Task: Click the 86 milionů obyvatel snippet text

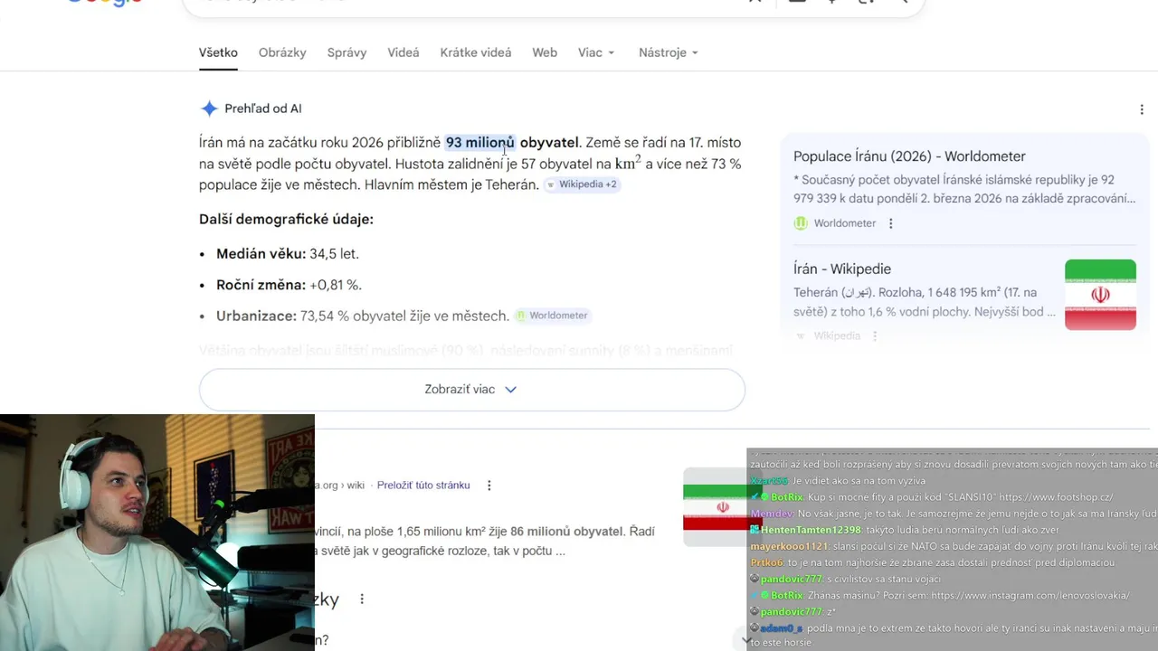Action: click(x=567, y=532)
